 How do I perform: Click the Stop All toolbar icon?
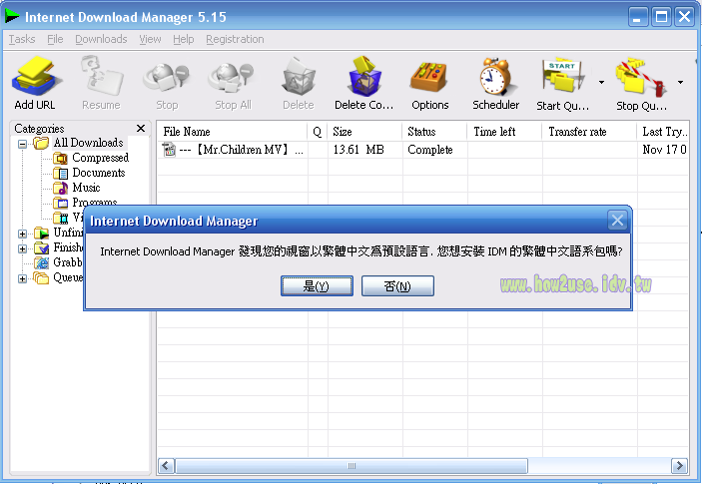coord(232,77)
